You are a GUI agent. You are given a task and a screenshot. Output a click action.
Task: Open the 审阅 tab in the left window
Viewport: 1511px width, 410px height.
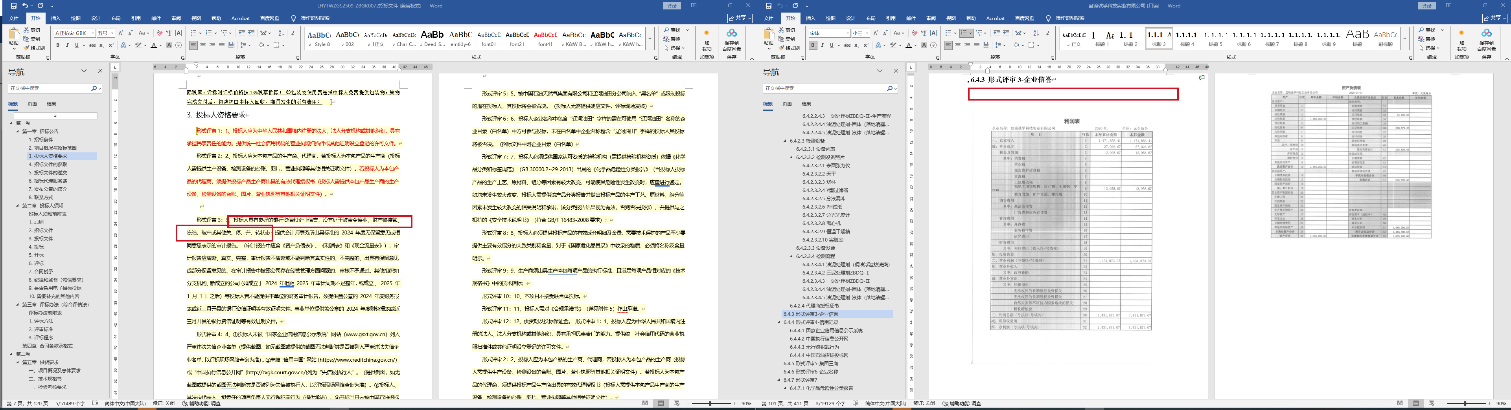176,18
